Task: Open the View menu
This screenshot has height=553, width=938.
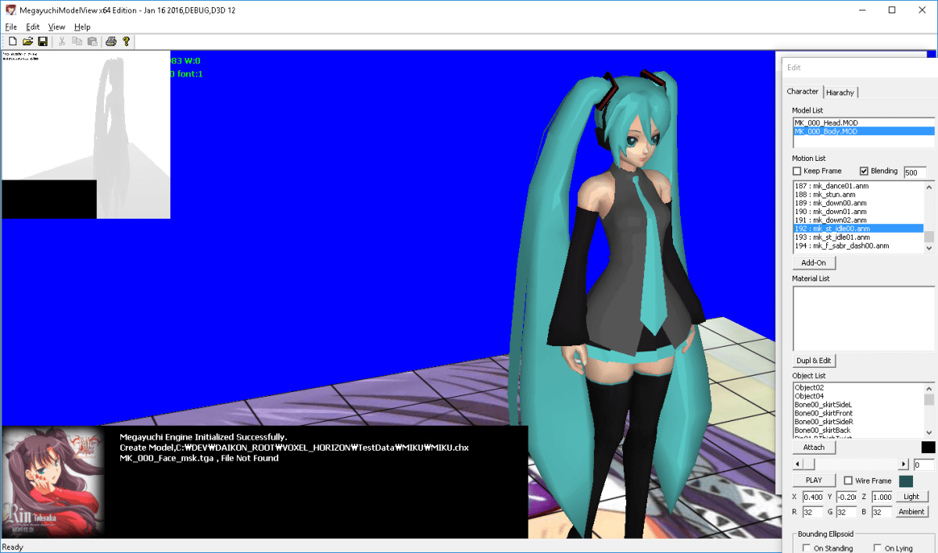Action: (55, 26)
